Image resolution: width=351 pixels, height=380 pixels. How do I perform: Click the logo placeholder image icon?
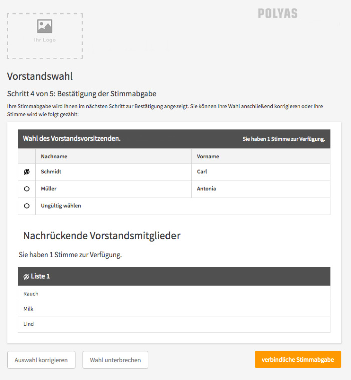pos(45,26)
